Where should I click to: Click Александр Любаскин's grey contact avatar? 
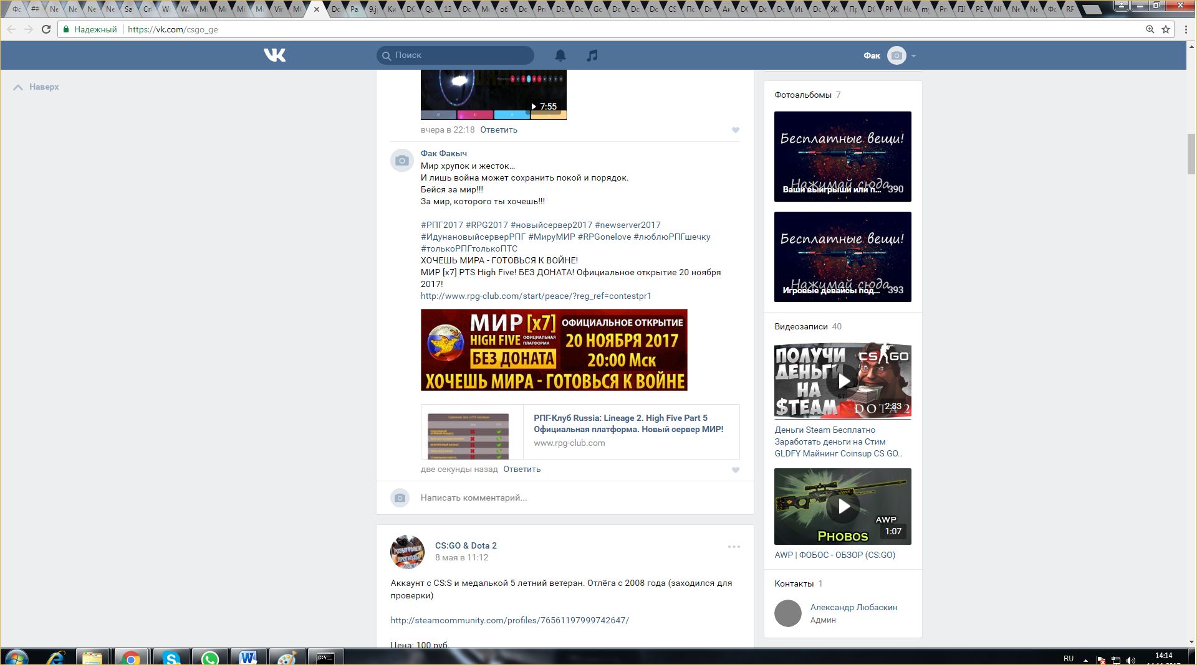787,613
